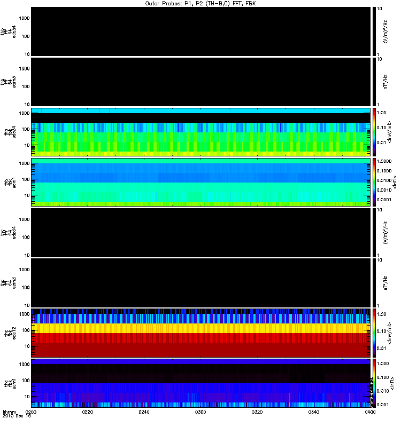Click the "2010 Dec 15" date label
401x427 pixels.
[x=17, y=416]
